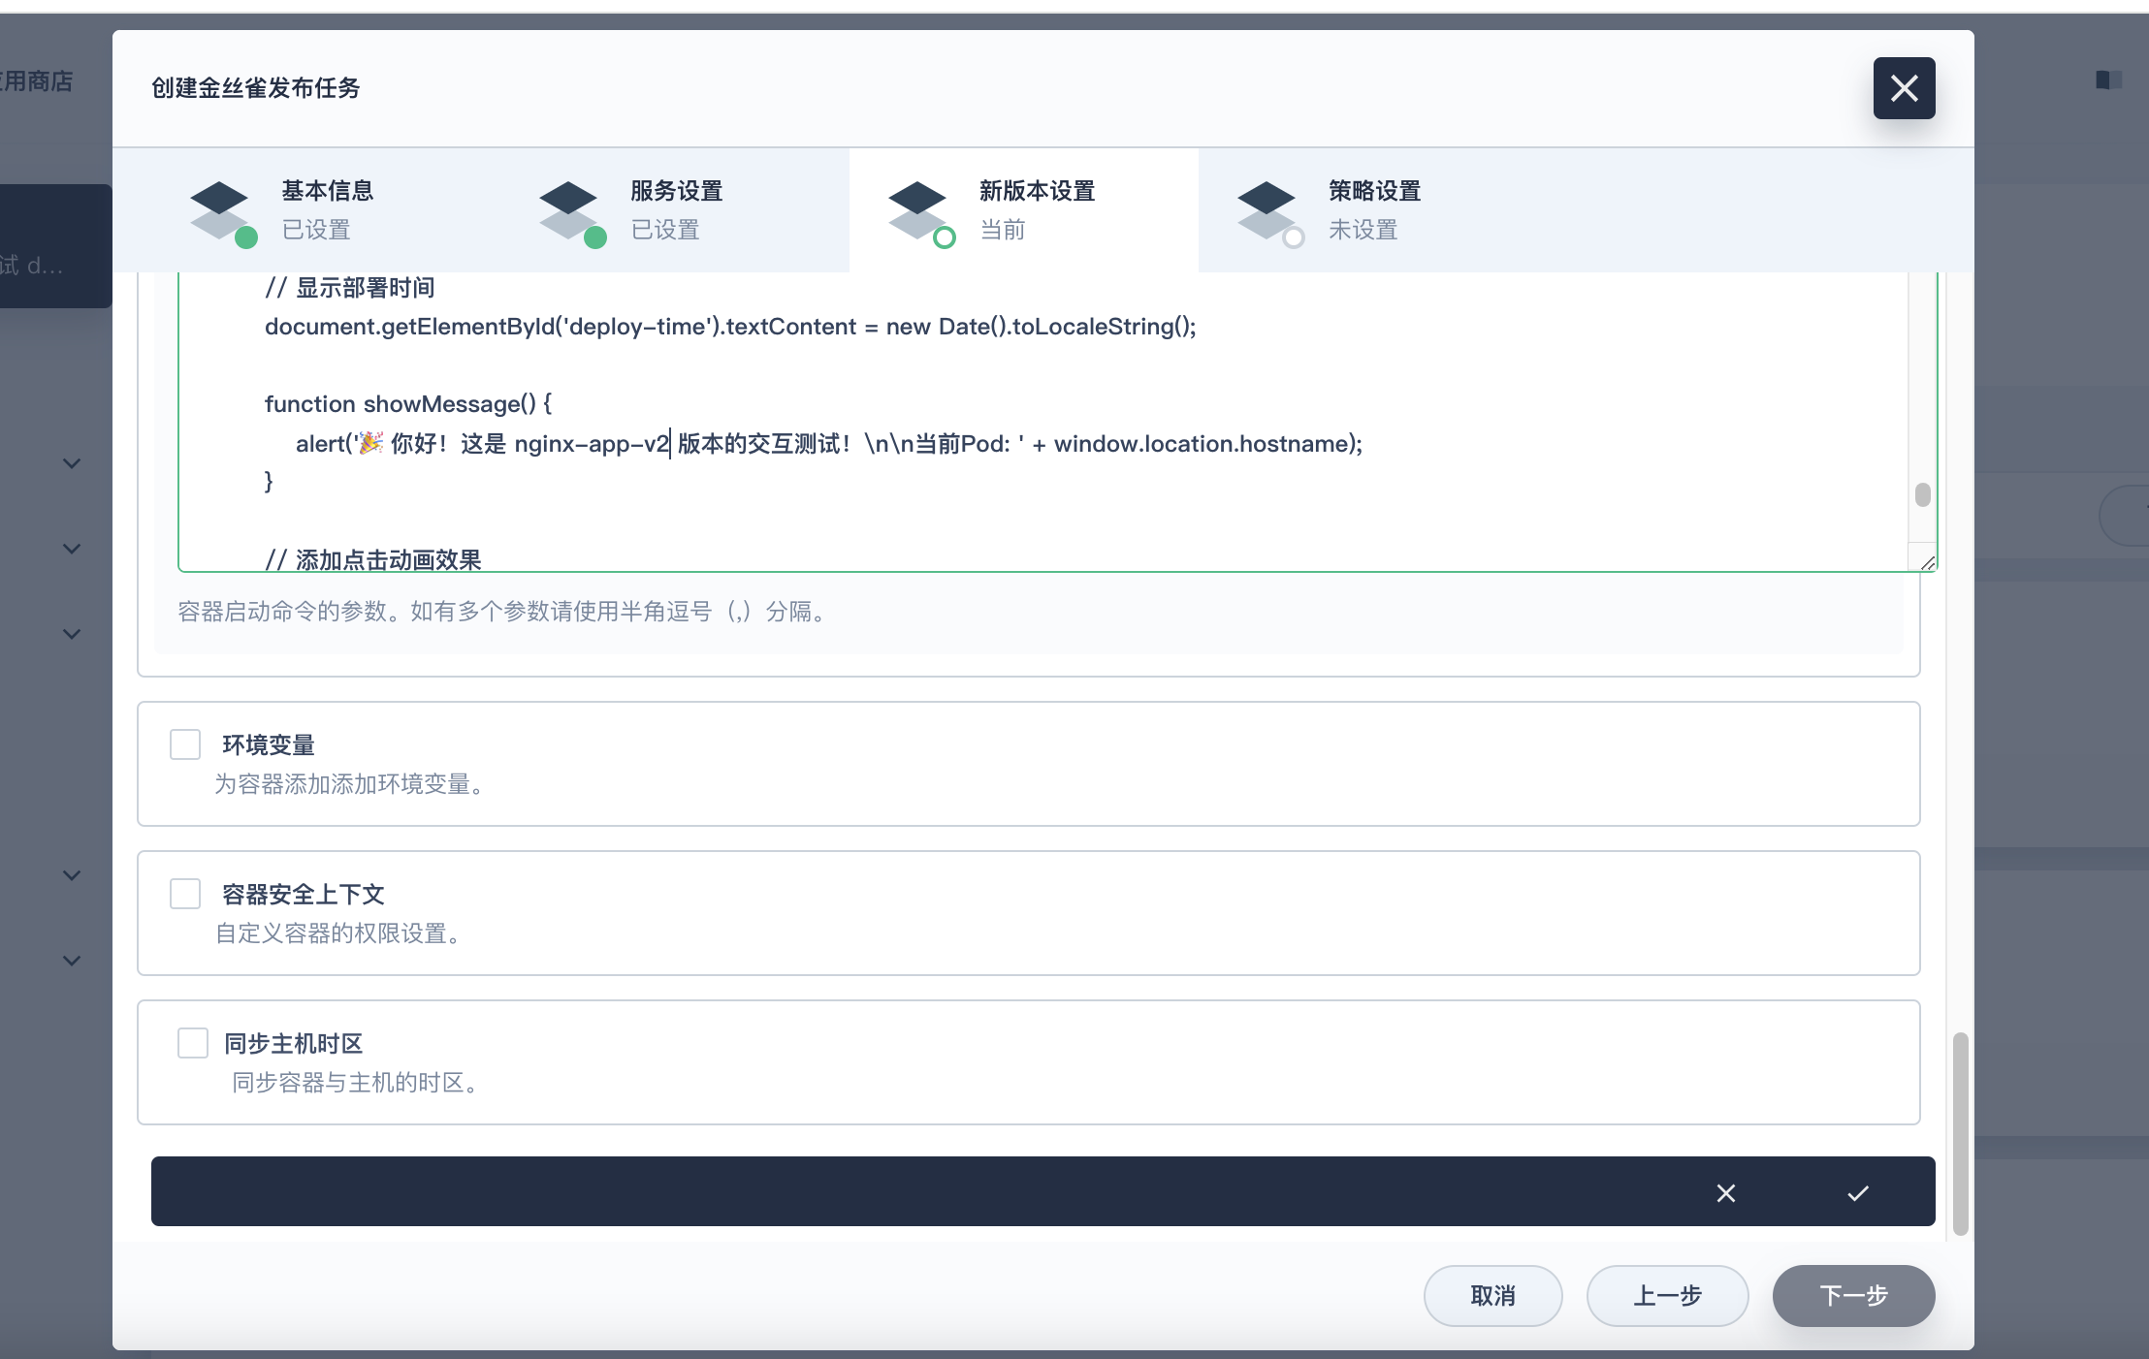Click the 新版本设置 step layers icon
The width and height of the screenshot is (2149, 1359).
coord(918,208)
